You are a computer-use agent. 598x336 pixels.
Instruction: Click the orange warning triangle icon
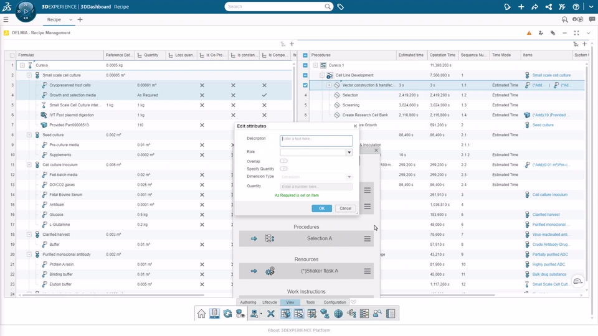tap(529, 33)
